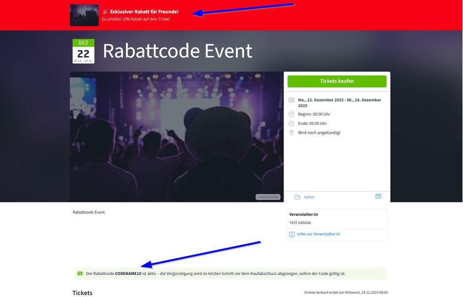The height and width of the screenshot is (297, 463).
Task: Click the DEZ 22 date badge
Action: [x=83, y=51]
